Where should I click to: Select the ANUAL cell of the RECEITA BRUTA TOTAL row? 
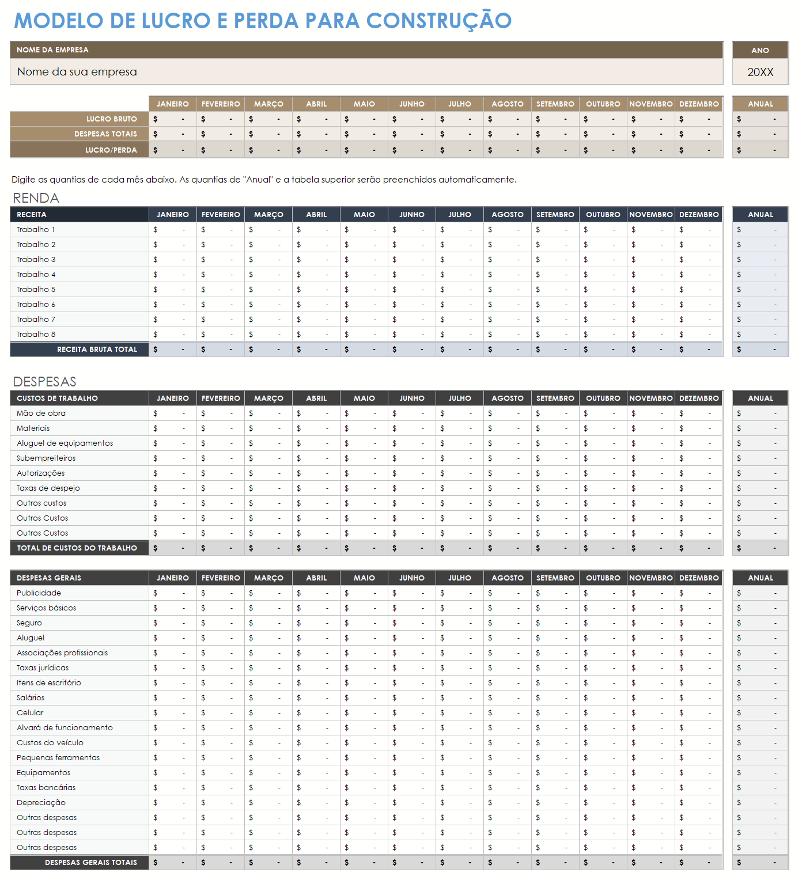[761, 350]
